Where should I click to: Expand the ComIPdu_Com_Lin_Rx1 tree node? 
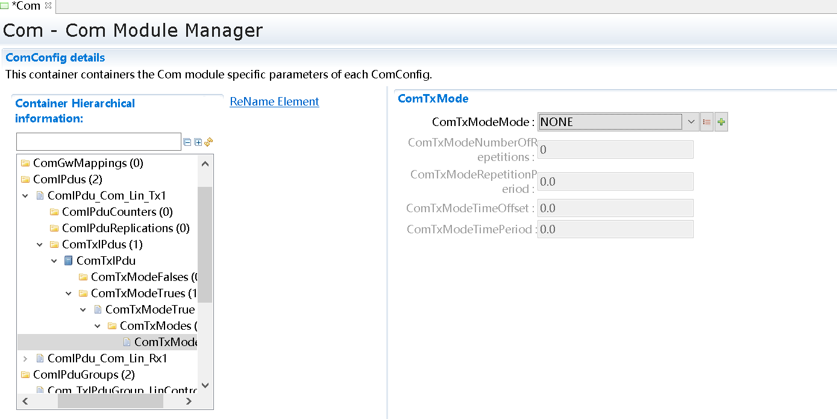pyautogui.click(x=25, y=359)
